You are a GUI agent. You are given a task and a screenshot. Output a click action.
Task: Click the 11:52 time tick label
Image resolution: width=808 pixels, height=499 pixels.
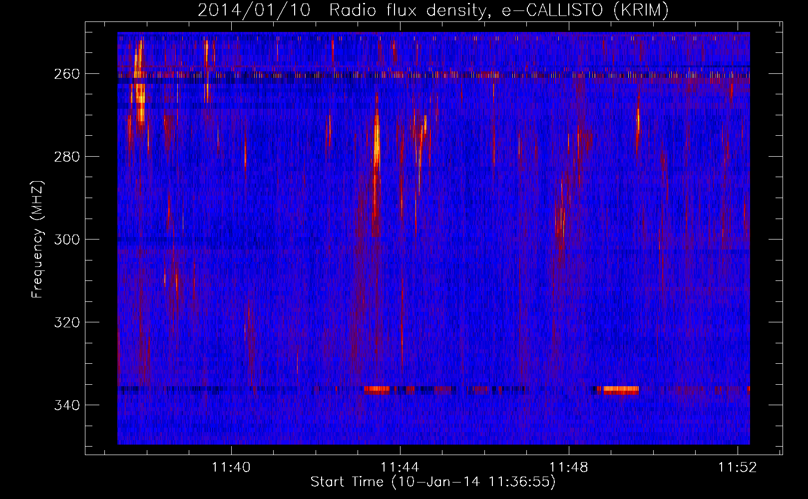pos(738,468)
